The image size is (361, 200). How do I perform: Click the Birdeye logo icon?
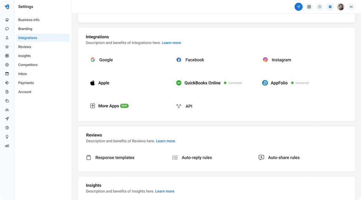[7, 7]
